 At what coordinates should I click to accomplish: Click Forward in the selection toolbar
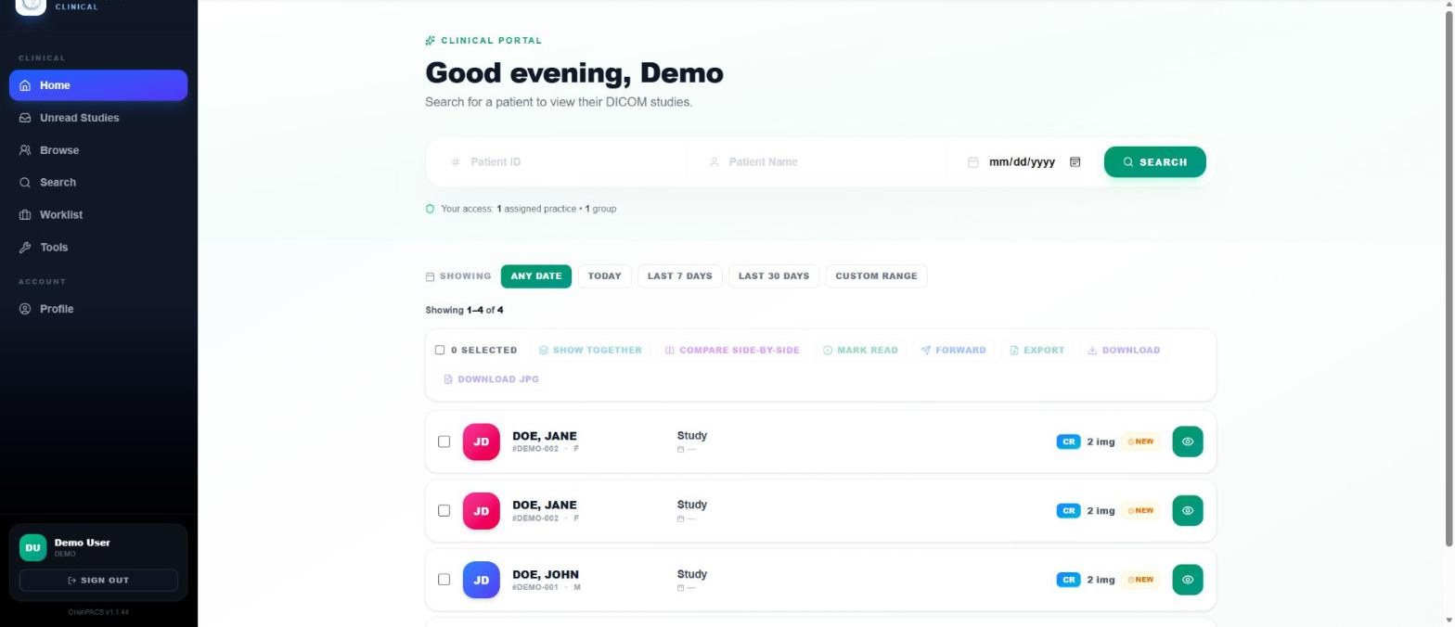954,351
